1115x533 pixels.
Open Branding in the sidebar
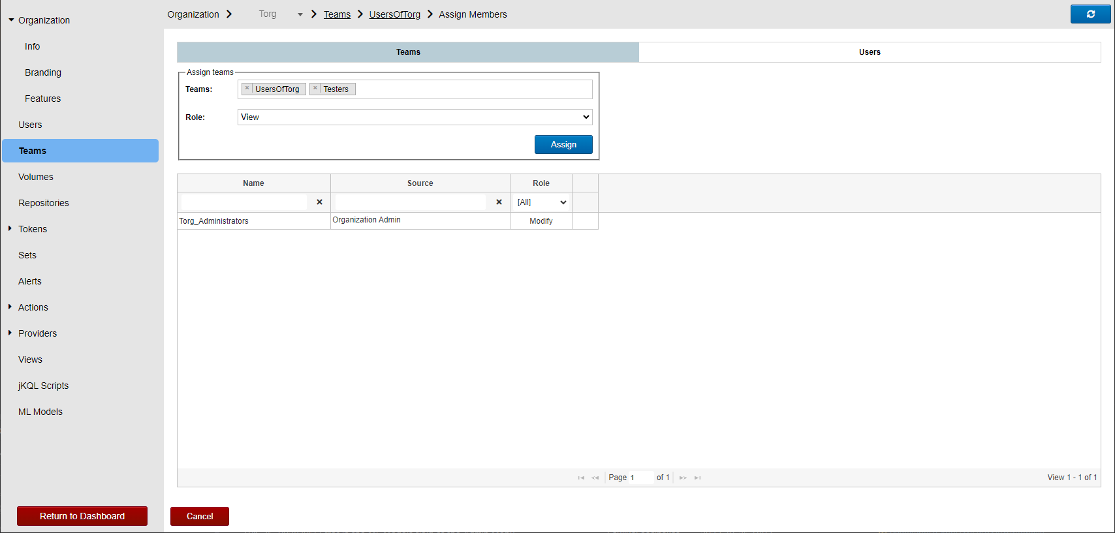pyautogui.click(x=43, y=72)
